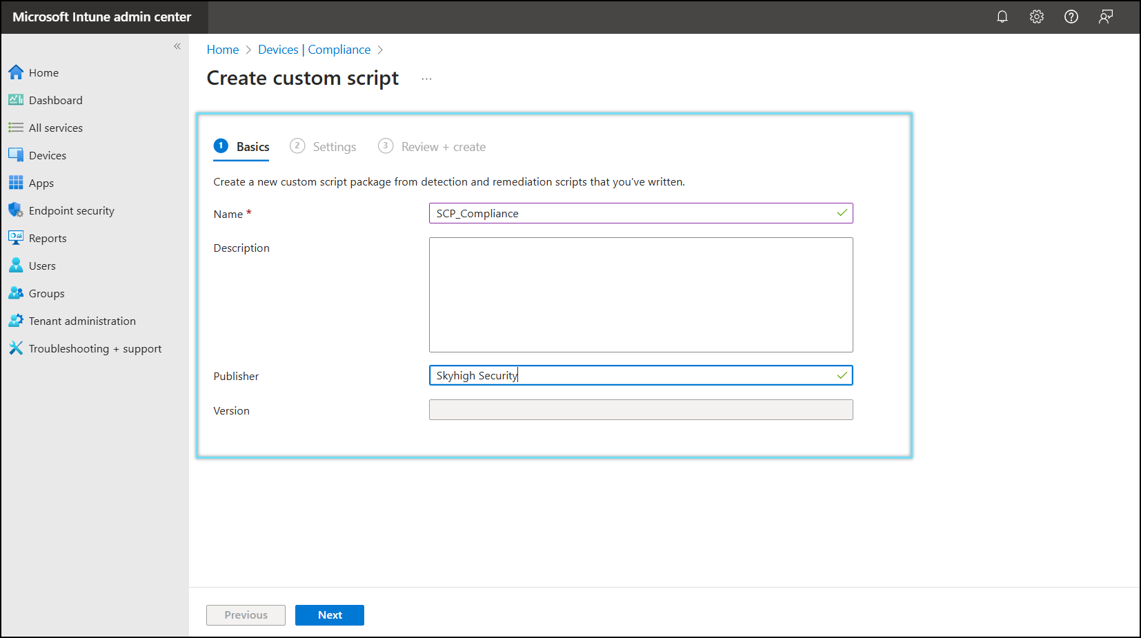Open Users in the sidebar
Screen dimensions: 1141x638
(42, 266)
